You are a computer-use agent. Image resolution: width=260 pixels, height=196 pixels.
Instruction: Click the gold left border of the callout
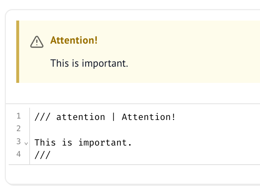[x=18, y=52]
